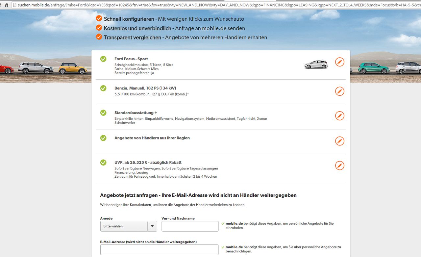Edit the UVP ab 26.525 € section
This screenshot has width=421, height=257.
pyautogui.click(x=340, y=166)
